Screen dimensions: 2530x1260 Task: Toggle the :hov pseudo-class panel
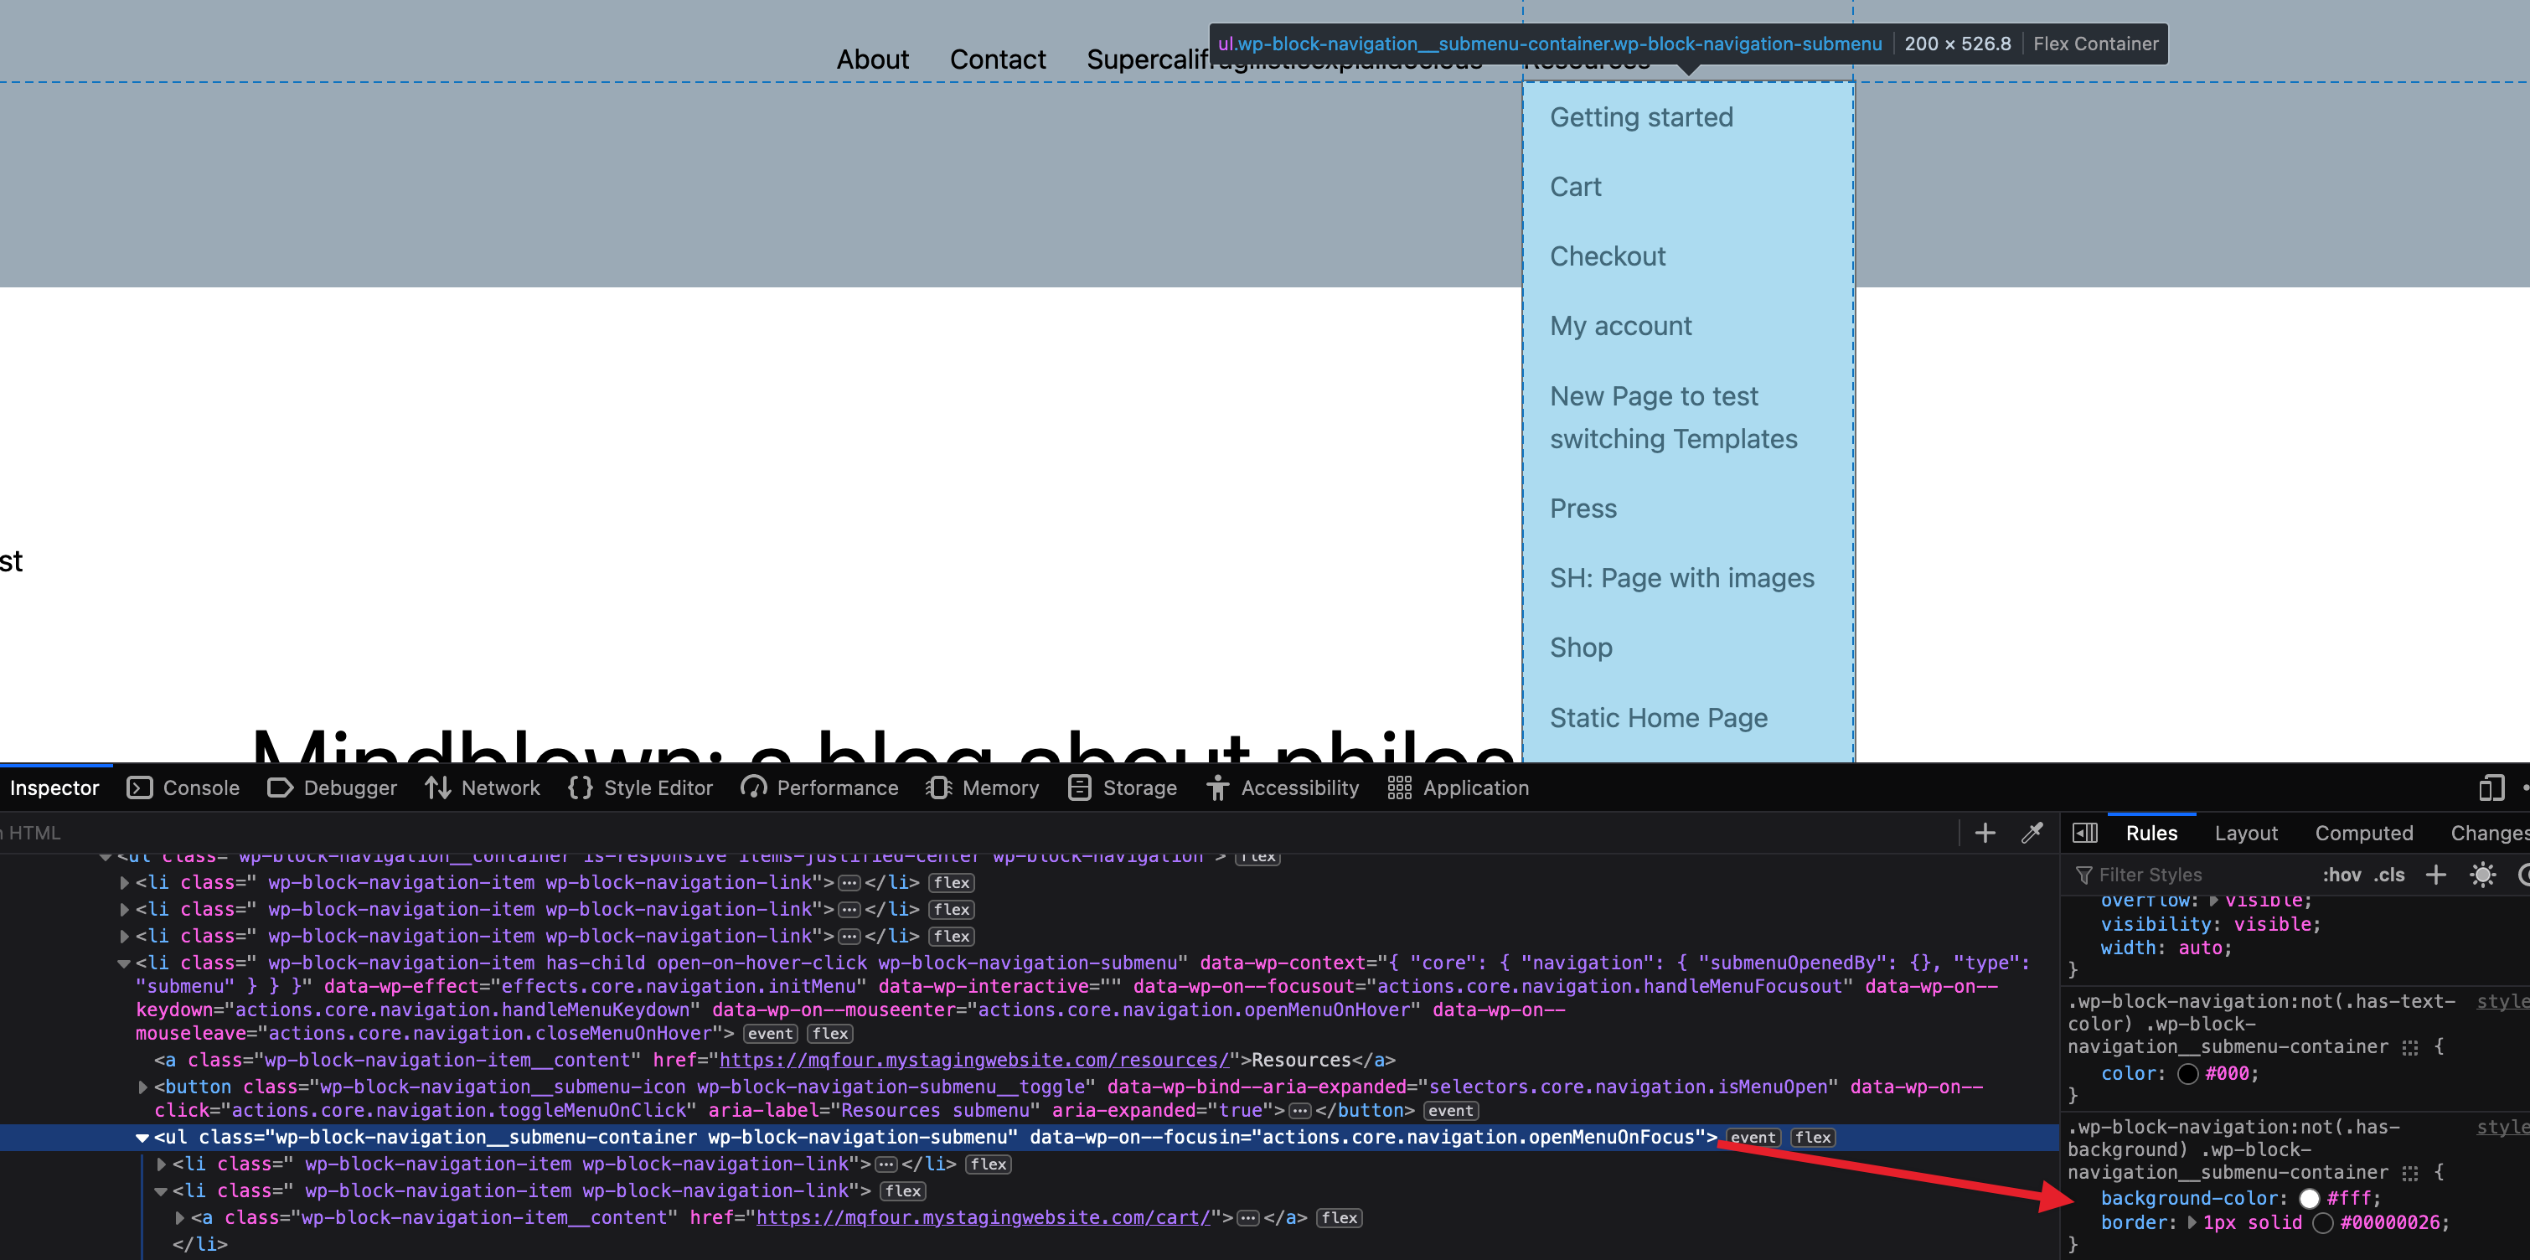[2342, 874]
